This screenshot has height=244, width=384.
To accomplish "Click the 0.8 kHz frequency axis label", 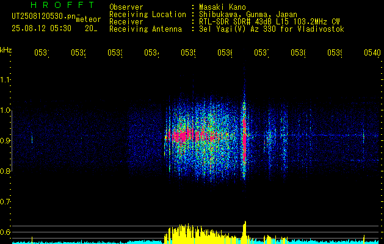I will 5,171.
